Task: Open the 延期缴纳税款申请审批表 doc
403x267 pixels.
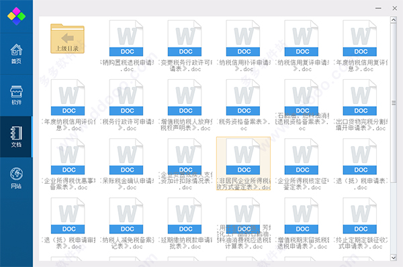Action: pyautogui.click(x=185, y=223)
